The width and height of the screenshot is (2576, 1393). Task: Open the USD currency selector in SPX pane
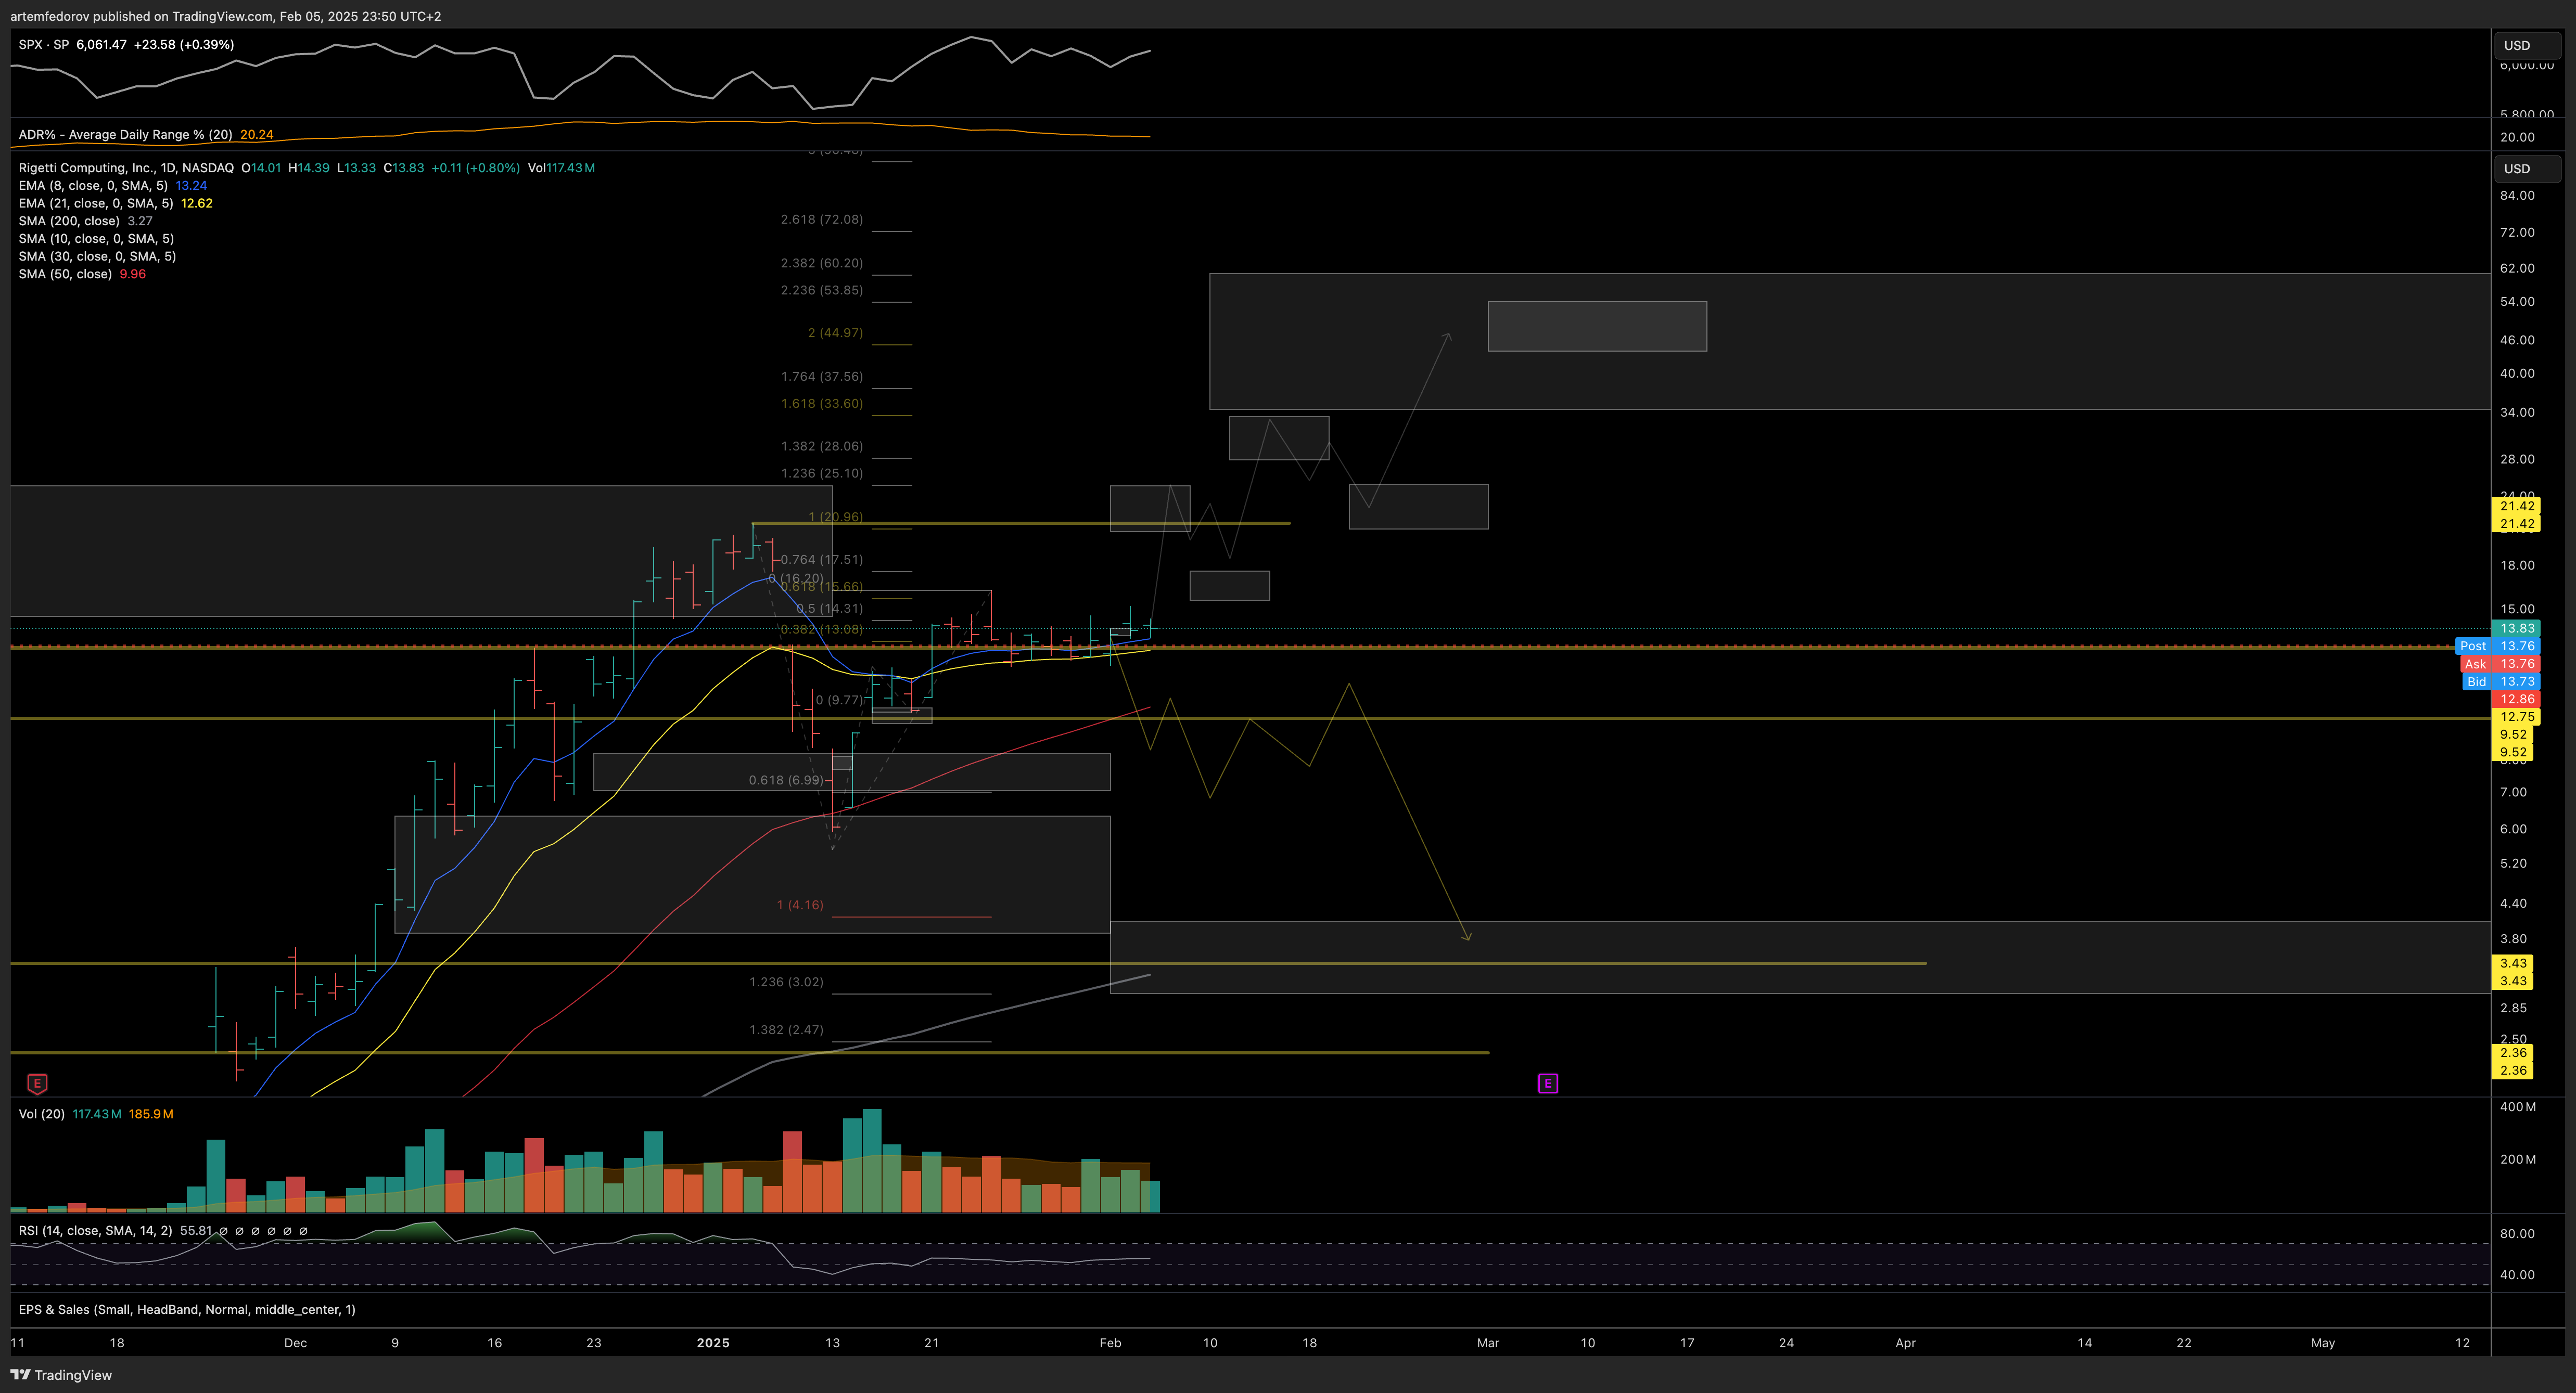tap(2527, 45)
